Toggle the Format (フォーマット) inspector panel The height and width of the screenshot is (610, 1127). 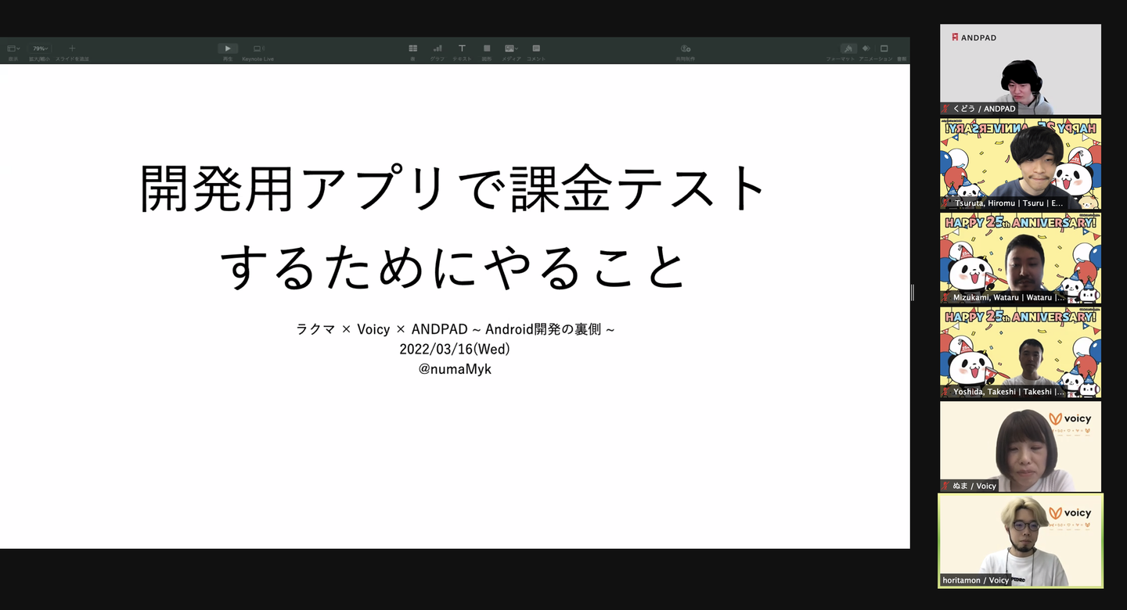pos(848,48)
